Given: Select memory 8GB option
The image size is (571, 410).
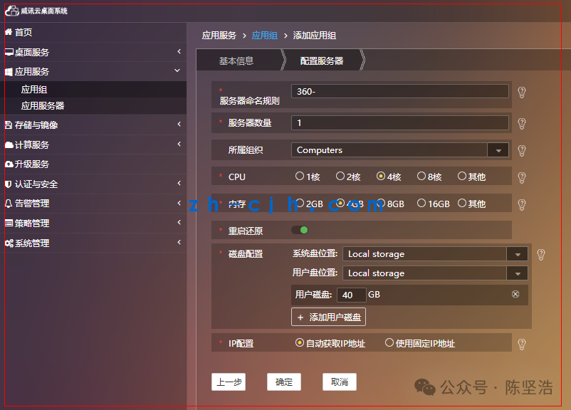Looking at the screenshot, I should pyautogui.click(x=380, y=203).
